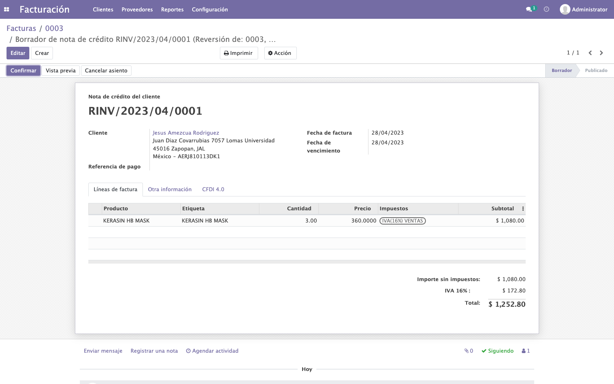Viewport: 614px width, 384px height.
Task: Open the column options kebab icon
Action: point(523,209)
